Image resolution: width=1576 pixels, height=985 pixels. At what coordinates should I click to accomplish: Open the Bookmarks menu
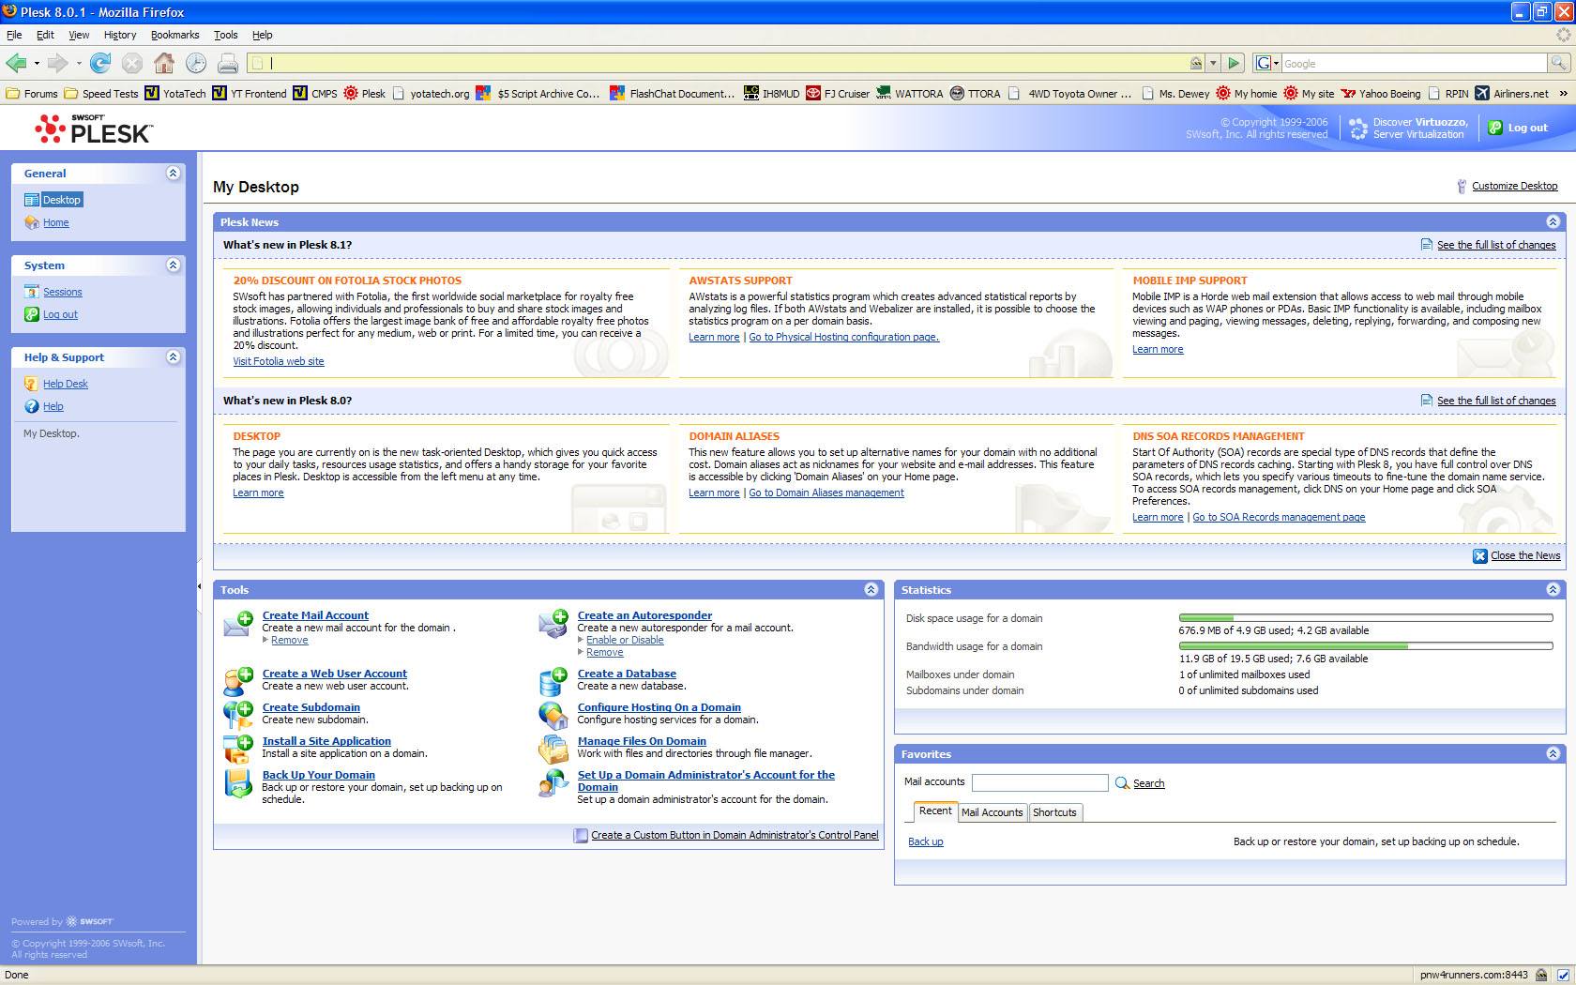click(x=174, y=35)
